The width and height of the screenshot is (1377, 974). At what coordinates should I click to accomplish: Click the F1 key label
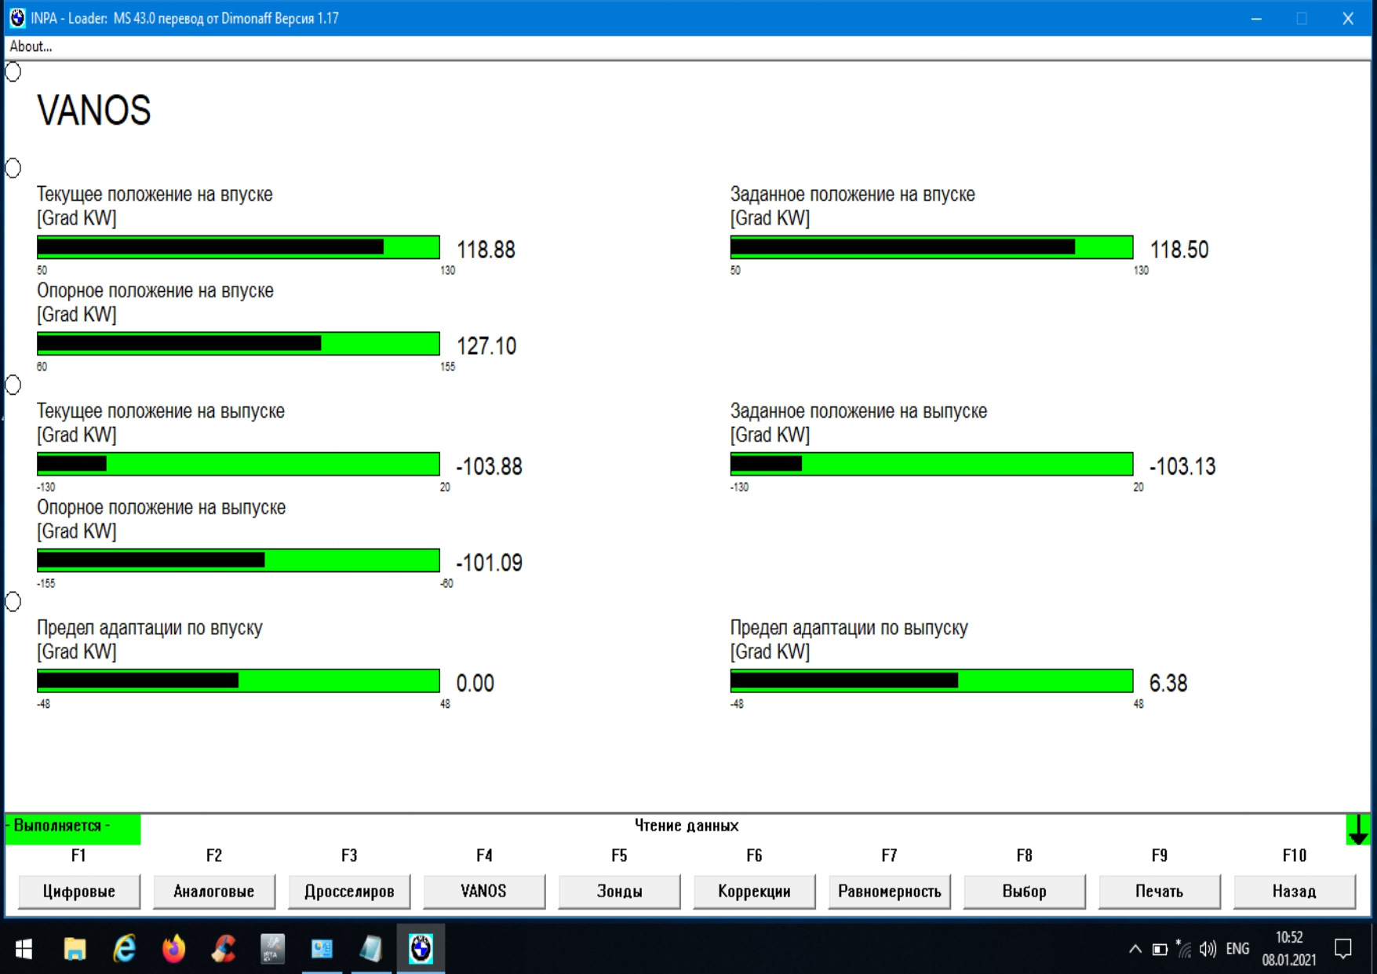pyautogui.click(x=78, y=855)
